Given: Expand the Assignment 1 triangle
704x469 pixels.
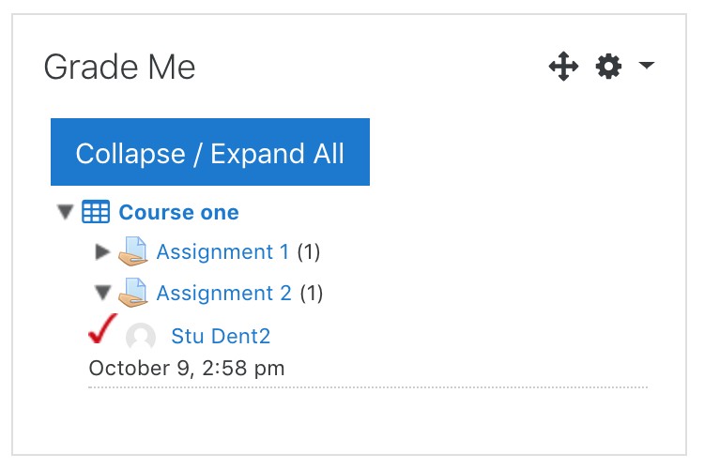Looking at the screenshot, I should [103, 251].
